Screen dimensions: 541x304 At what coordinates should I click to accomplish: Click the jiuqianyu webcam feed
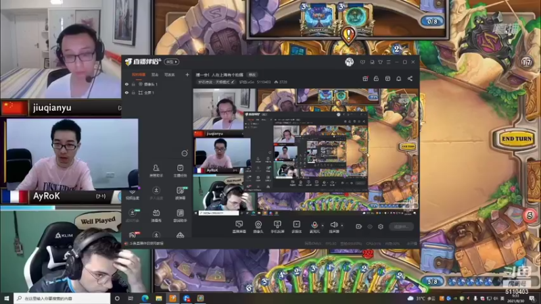61,49
